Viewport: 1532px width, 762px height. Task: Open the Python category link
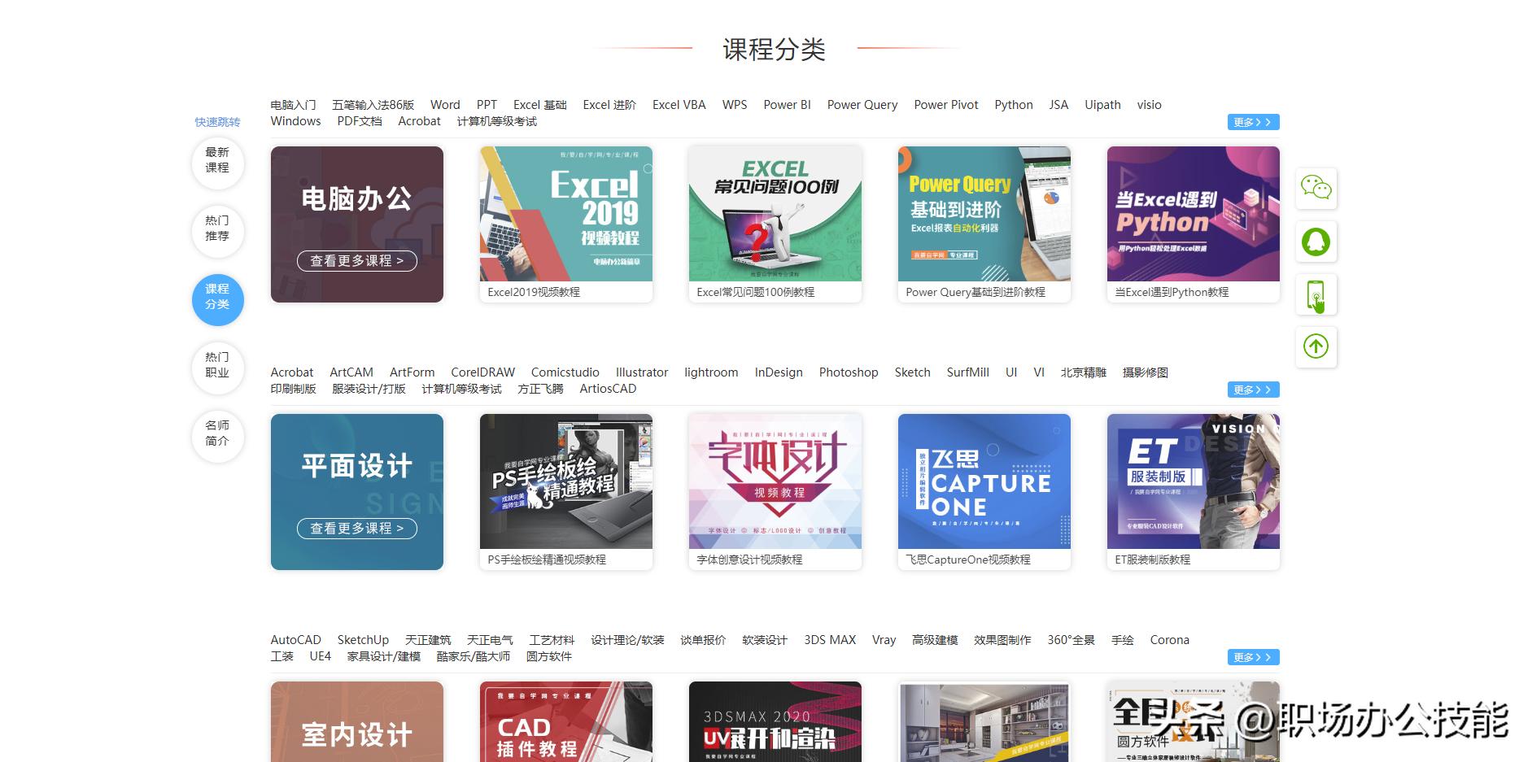1013,104
